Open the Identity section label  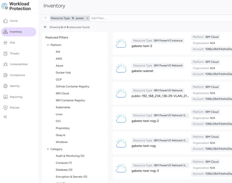click(x=15, y=86)
